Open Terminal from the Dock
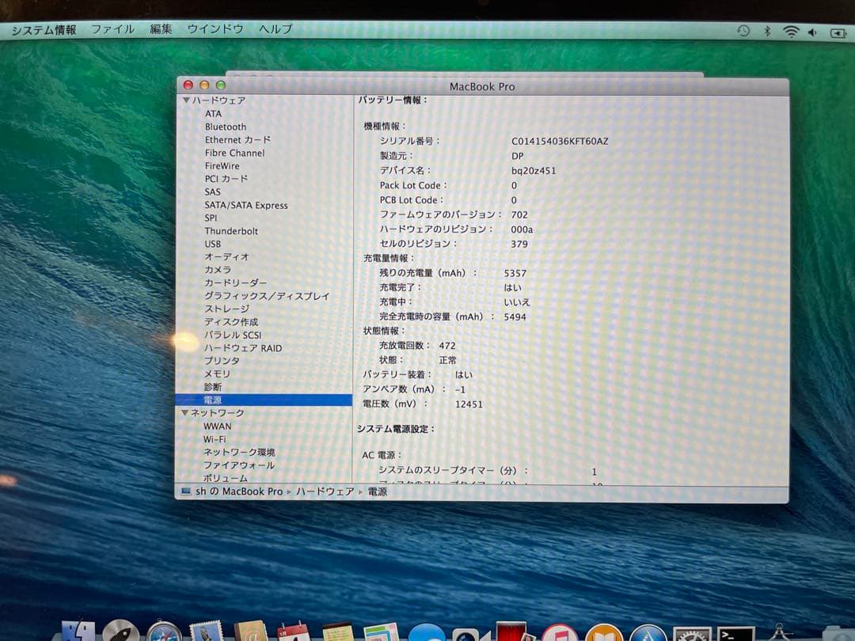The image size is (855, 641). [x=735, y=631]
